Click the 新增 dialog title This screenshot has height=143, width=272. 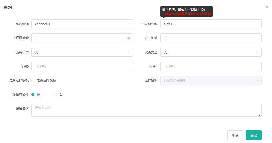click(x=8, y=7)
